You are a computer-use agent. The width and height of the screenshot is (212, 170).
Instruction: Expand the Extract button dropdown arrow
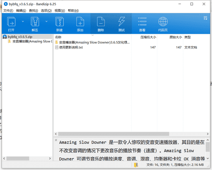pyautogui.click(x=46, y=21)
